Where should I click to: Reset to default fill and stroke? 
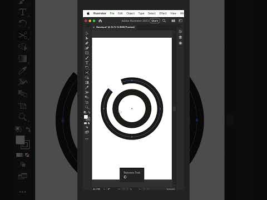pyautogui.click(x=85, y=112)
